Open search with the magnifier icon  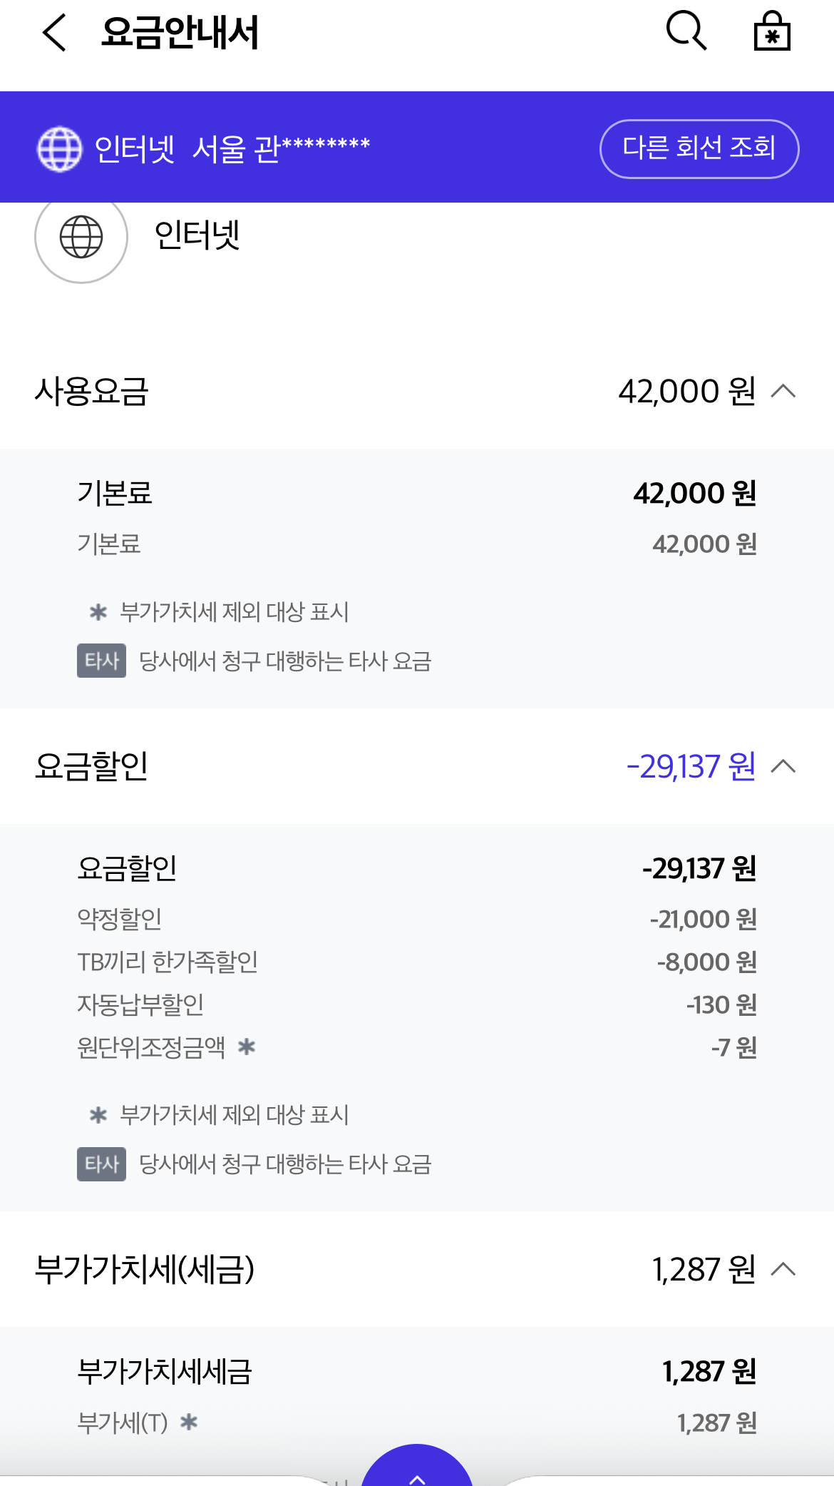coord(686,31)
